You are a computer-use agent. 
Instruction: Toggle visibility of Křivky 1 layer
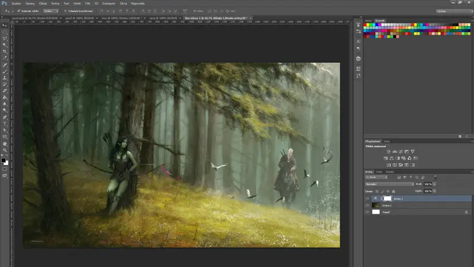367,198
